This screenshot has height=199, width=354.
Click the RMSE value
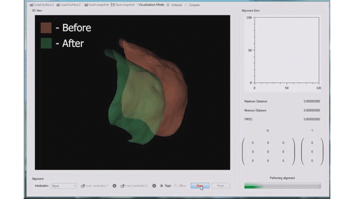point(312,119)
